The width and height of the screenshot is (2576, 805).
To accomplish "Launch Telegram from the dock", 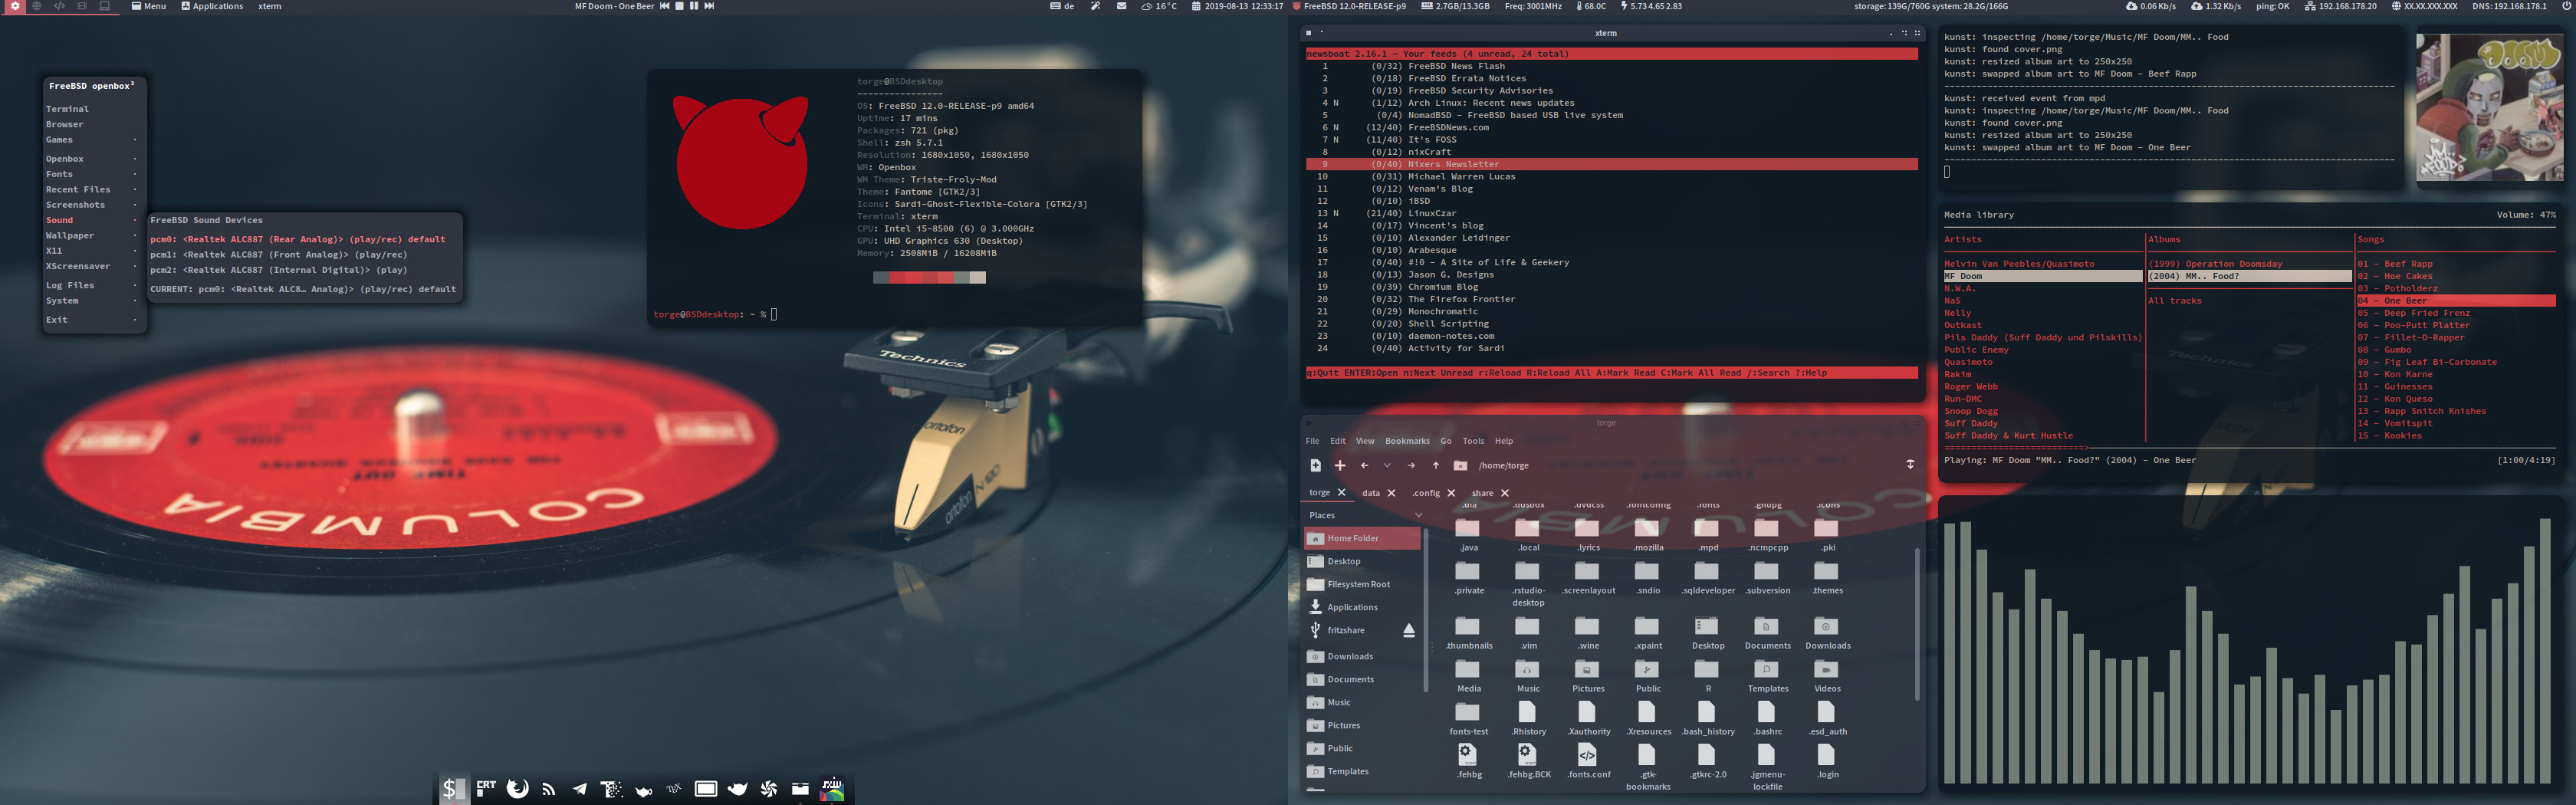I will click(580, 789).
